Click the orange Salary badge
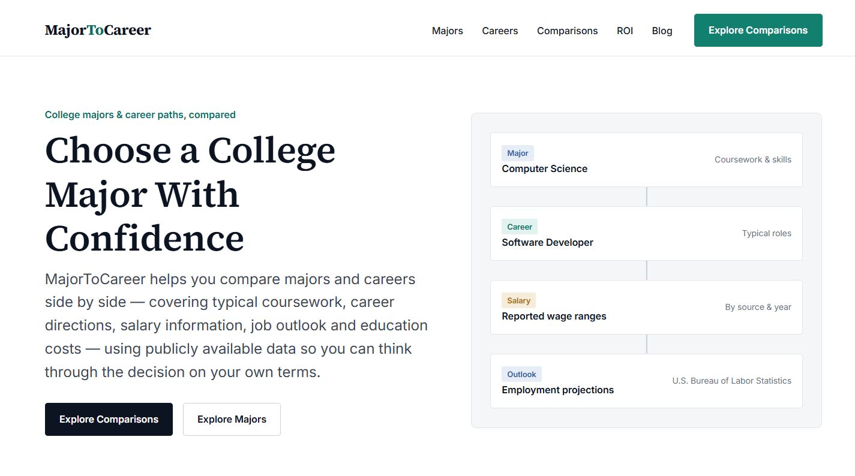 click(x=518, y=300)
